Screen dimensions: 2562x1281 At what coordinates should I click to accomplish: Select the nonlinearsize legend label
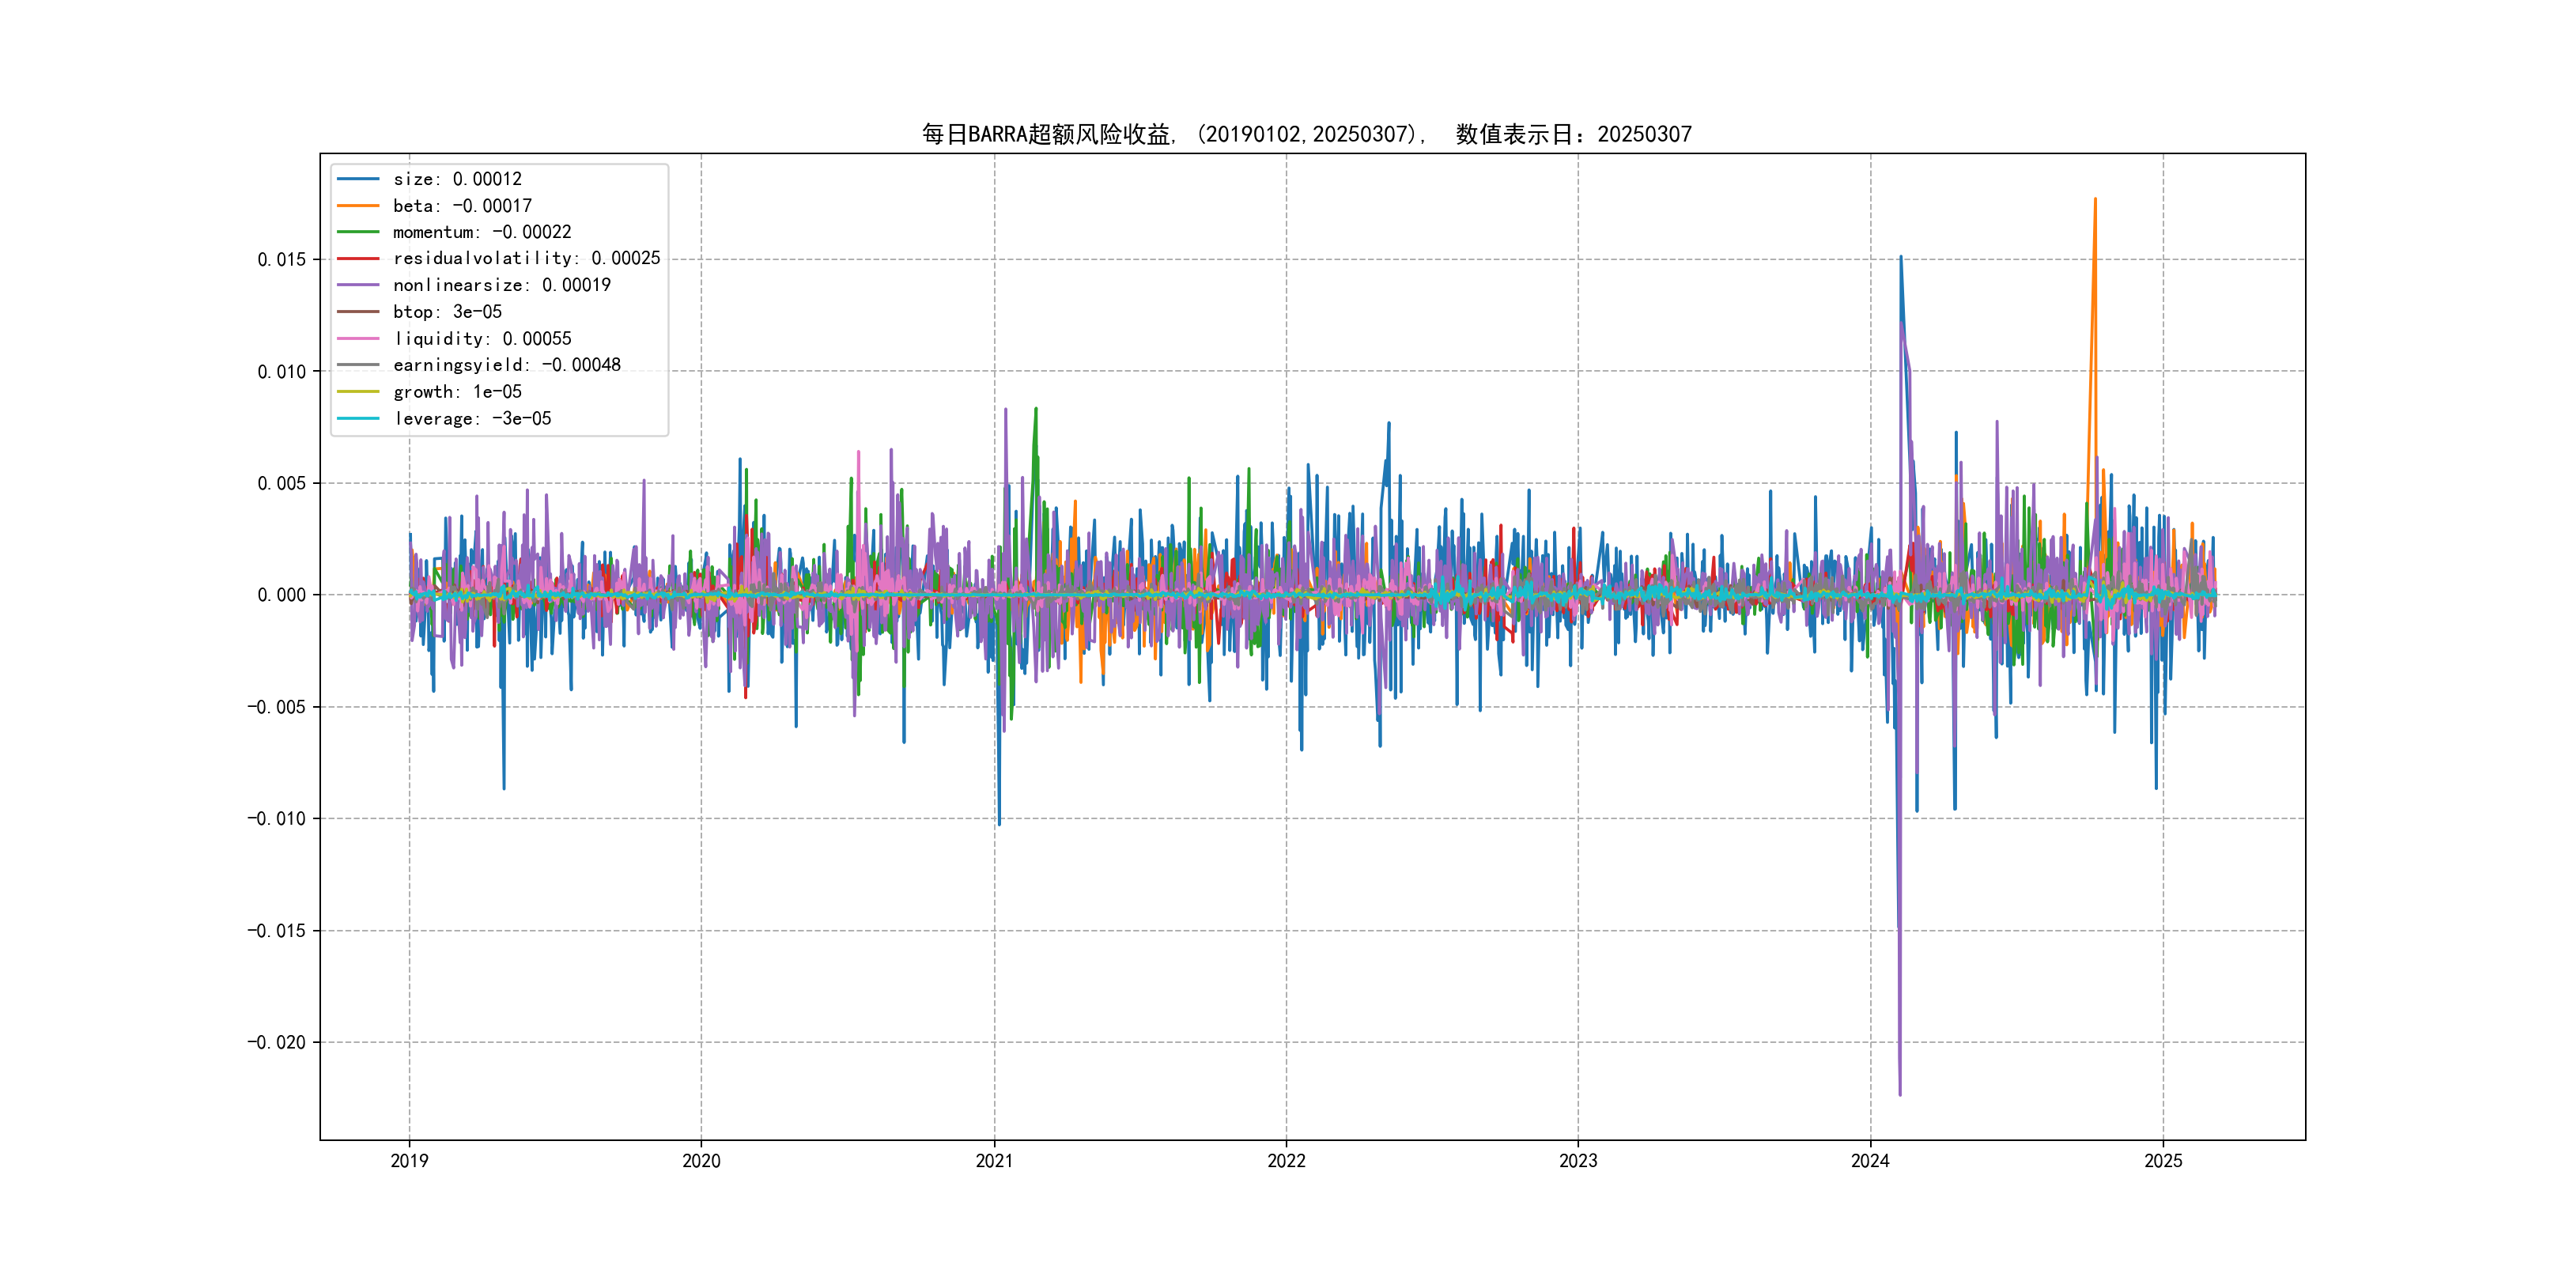pos(501,285)
